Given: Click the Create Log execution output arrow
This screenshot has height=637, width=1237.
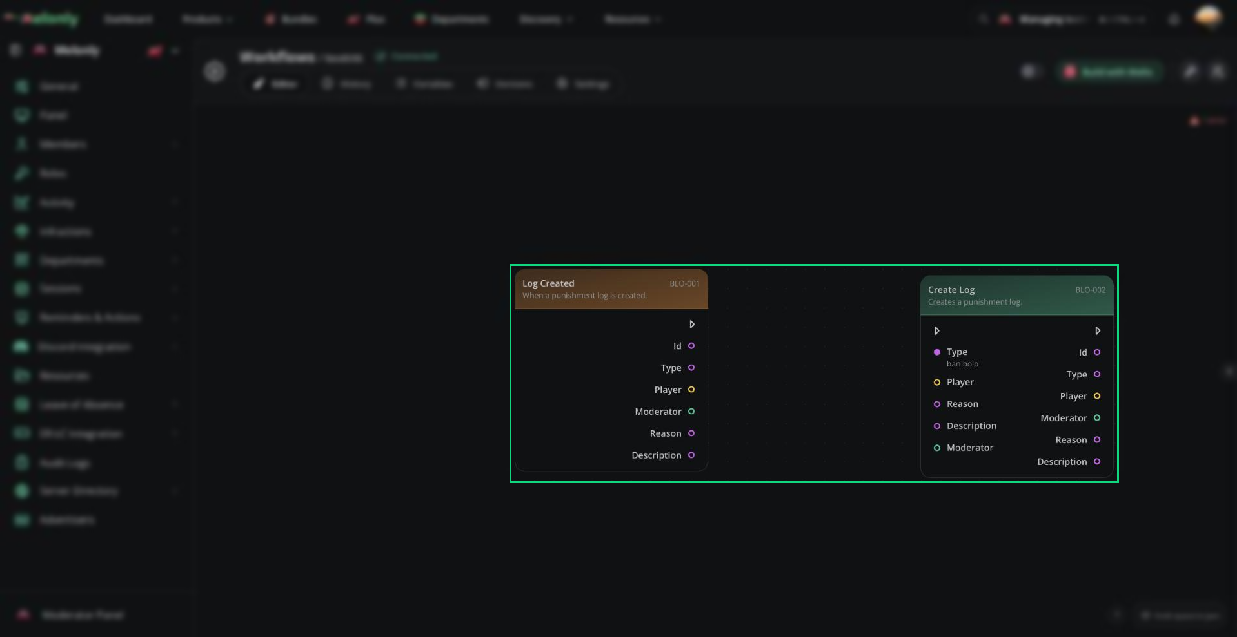Looking at the screenshot, I should click(x=1097, y=331).
